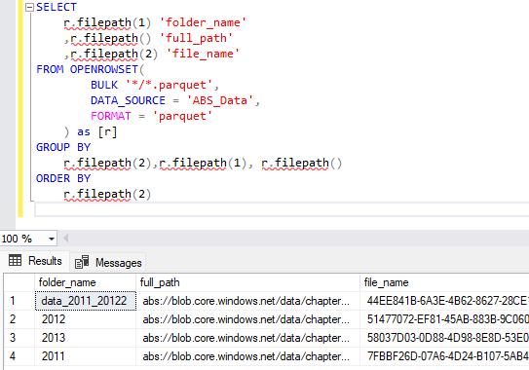Place cursor on FORMAT keyword
This screenshot has height=370, width=529.
(111, 116)
